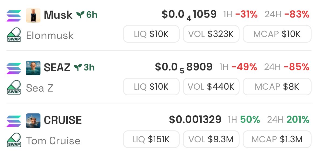The image size is (318, 155).
Task: Select the MCAP $1.3M badge
Action: click(277, 139)
